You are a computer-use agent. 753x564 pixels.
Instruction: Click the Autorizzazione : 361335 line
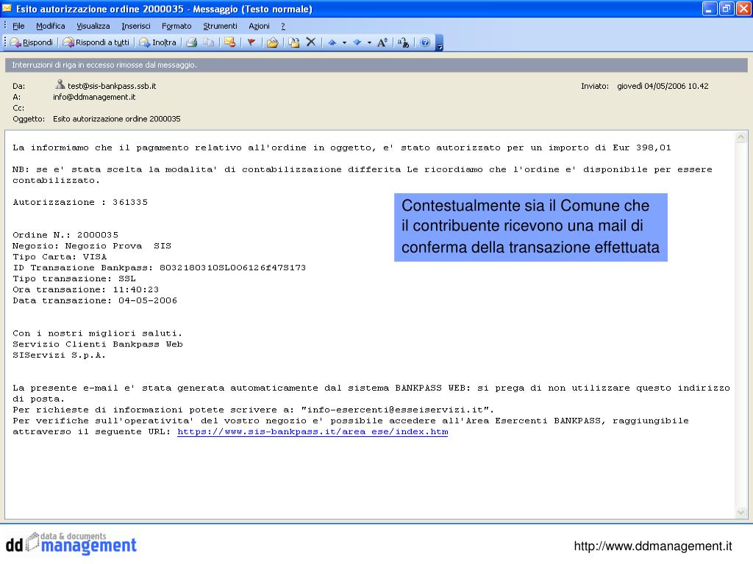(x=80, y=203)
